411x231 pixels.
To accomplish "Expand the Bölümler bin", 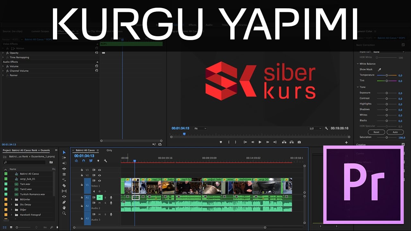I will [x=12, y=199].
